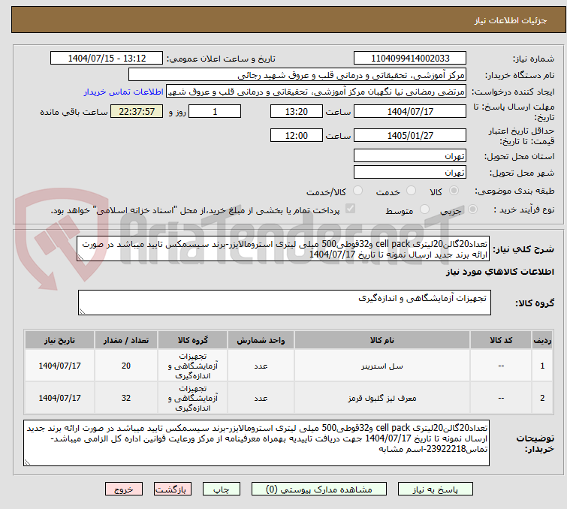This screenshot has width=567, height=509.
Task: Toggle the اسناد خزانه اسلامی payment checkbox
Action: tap(350, 209)
